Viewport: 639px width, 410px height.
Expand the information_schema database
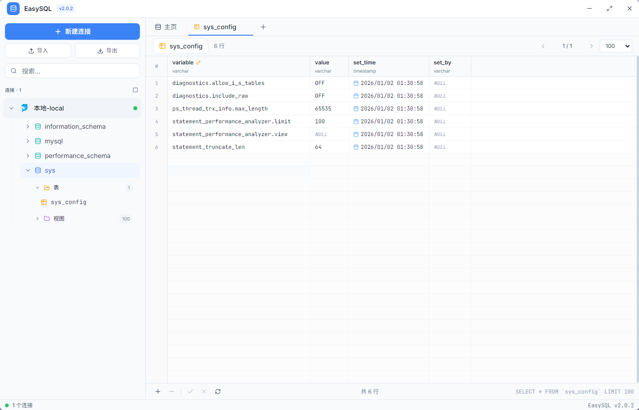(x=28, y=126)
